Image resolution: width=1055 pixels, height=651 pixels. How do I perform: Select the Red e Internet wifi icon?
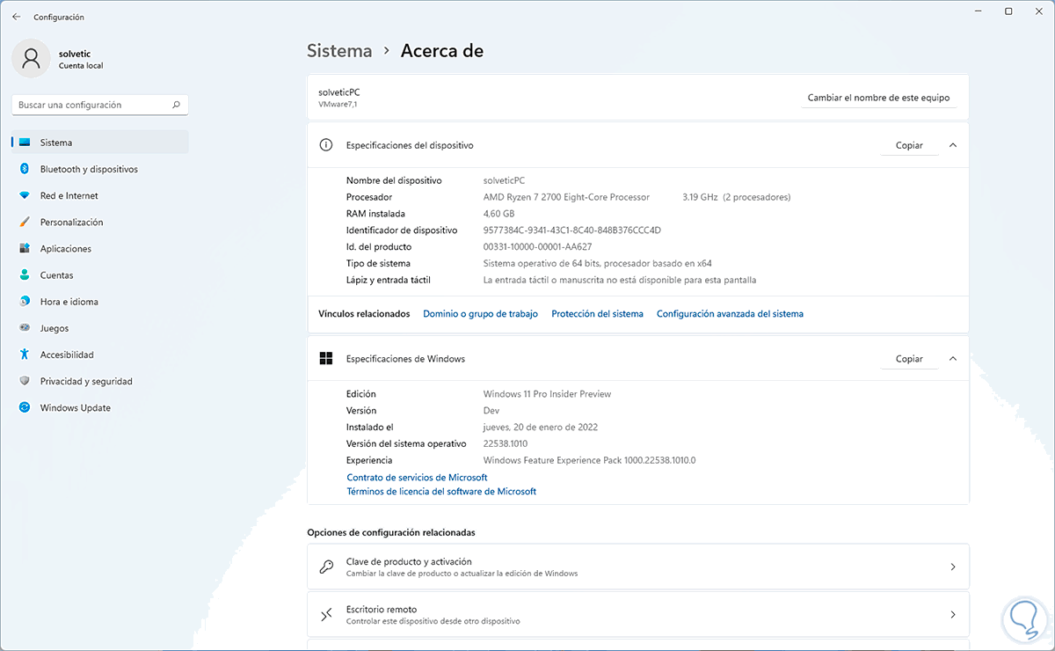coord(24,195)
